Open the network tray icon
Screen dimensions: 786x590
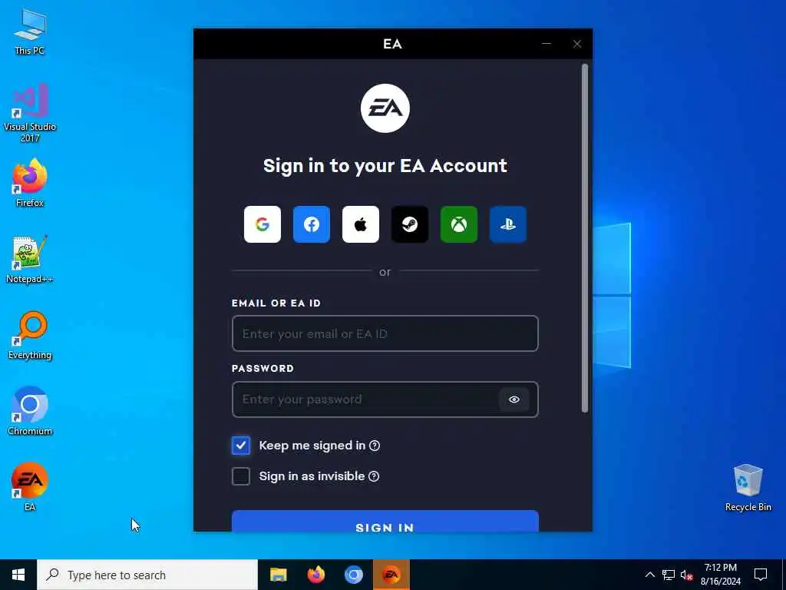click(669, 575)
